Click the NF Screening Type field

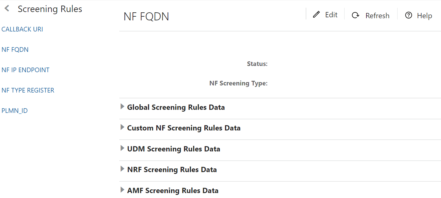coord(284,83)
